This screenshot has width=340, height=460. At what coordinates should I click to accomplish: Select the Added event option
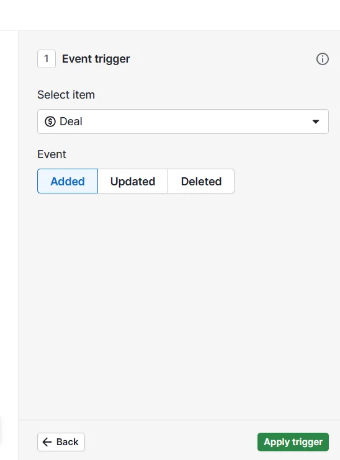click(x=68, y=181)
